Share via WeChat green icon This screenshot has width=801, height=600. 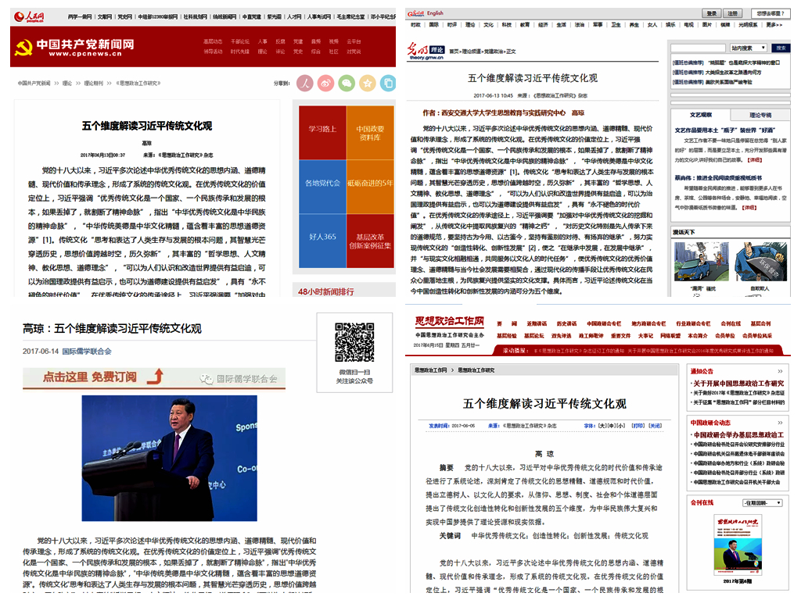click(347, 83)
